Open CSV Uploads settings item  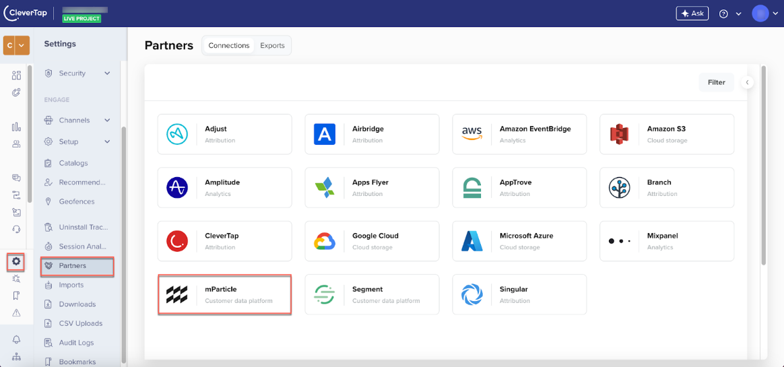tap(81, 323)
